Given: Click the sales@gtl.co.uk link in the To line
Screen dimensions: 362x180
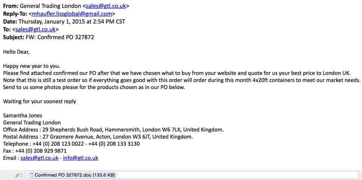Looking at the screenshot, I should [x=35, y=29].
